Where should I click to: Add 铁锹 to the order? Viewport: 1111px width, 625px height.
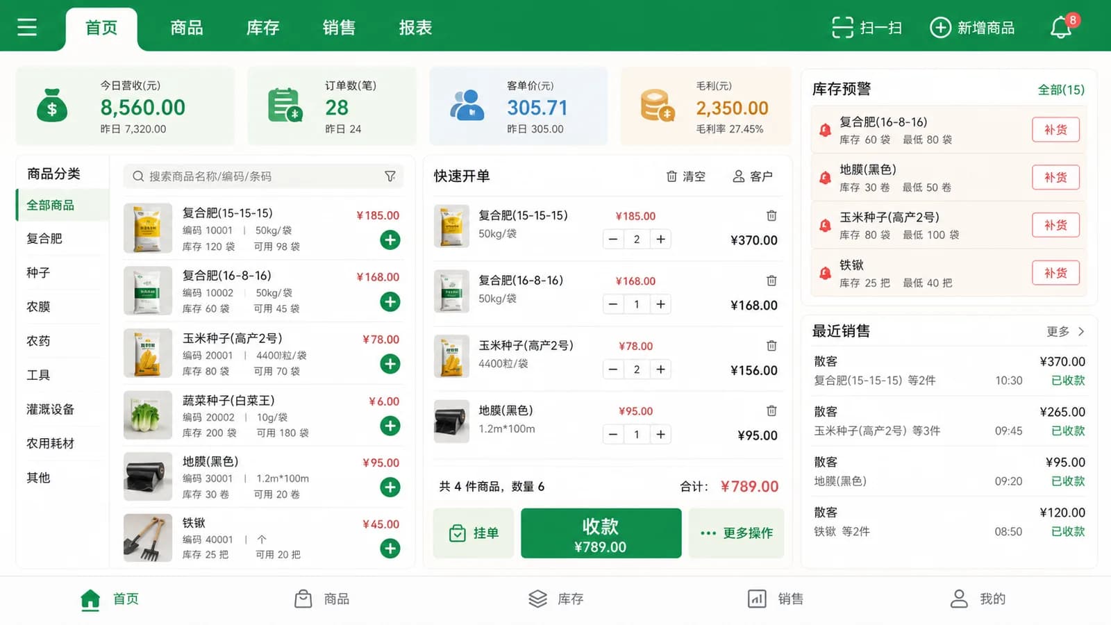point(390,549)
